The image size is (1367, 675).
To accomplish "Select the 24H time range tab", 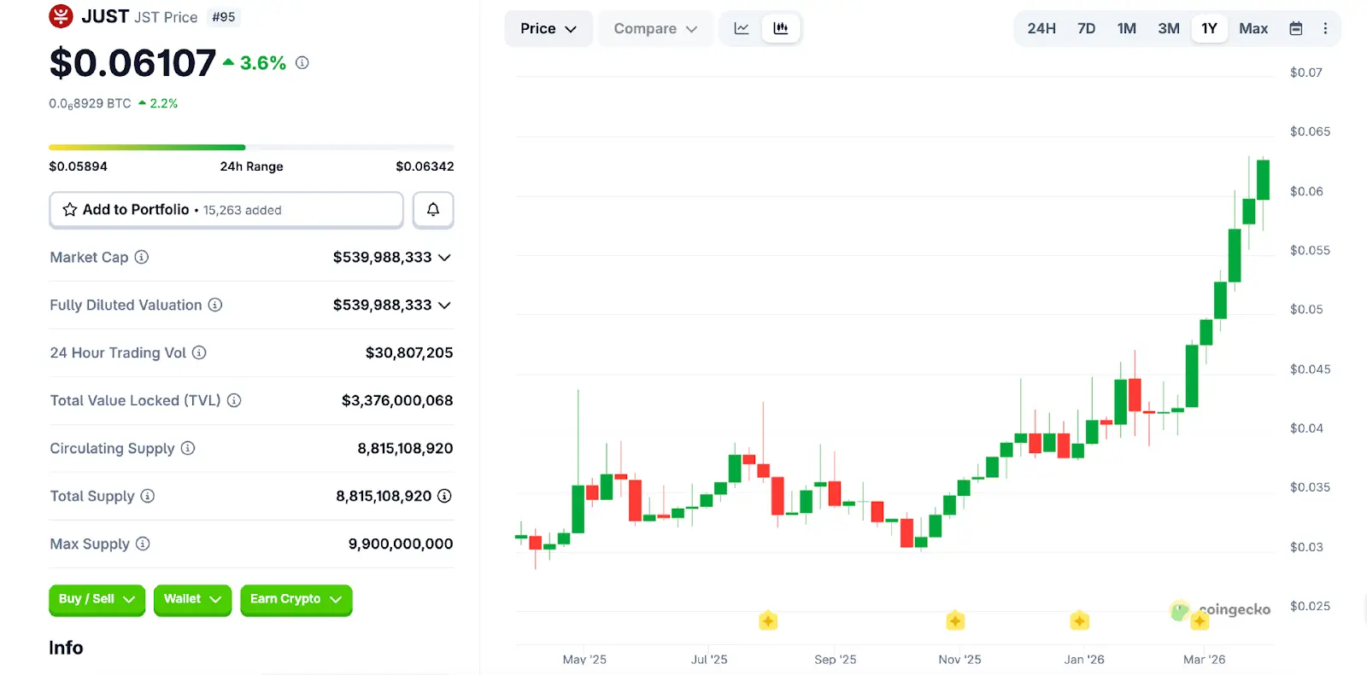I will (x=1041, y=29).
